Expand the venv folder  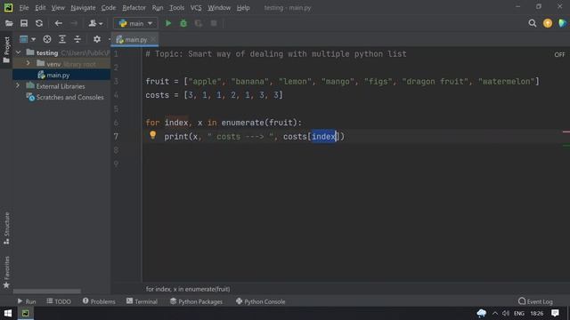[x=28, y=63]
